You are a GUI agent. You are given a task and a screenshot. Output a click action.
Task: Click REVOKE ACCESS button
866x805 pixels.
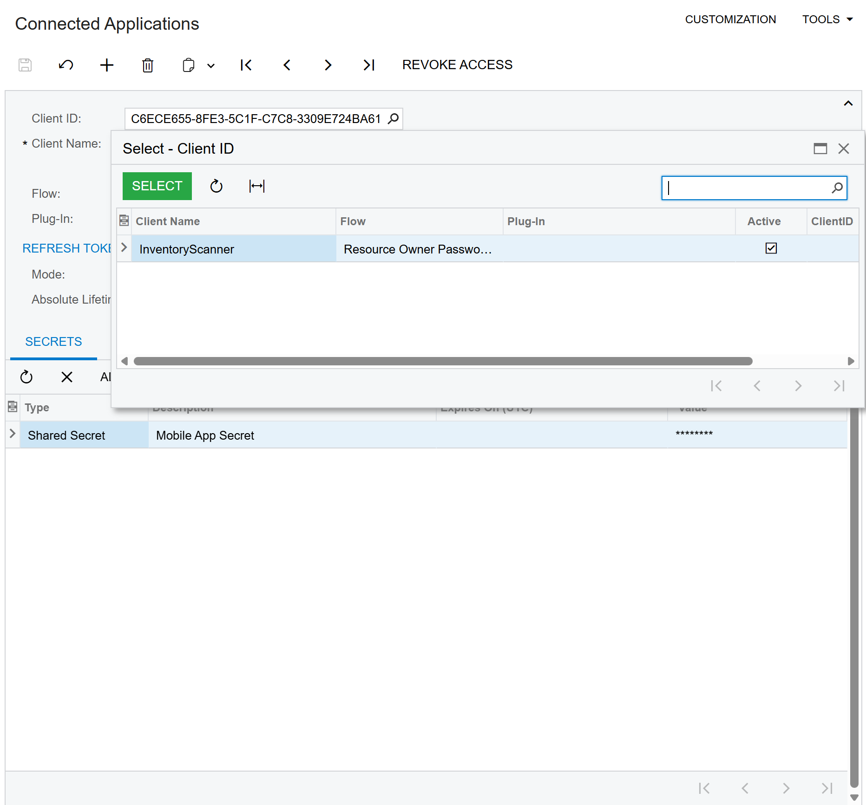(x=457, y=65)
